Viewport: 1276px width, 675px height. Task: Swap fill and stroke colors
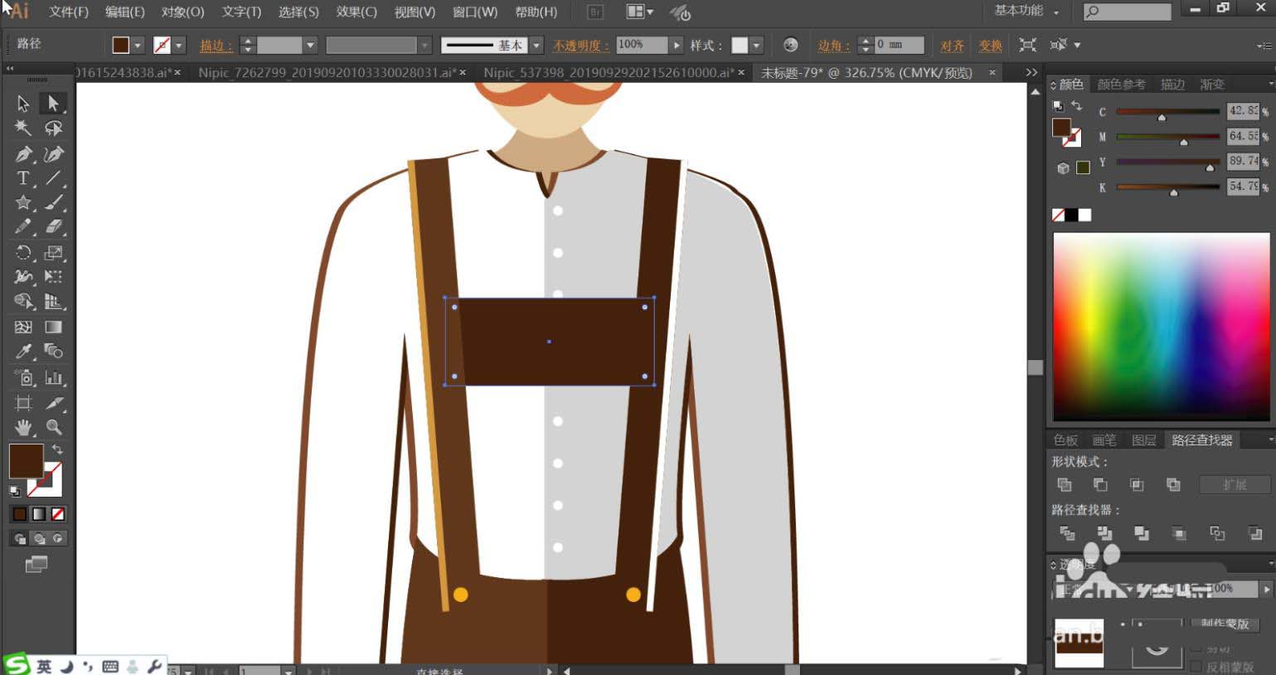click(x=57, y=449)
